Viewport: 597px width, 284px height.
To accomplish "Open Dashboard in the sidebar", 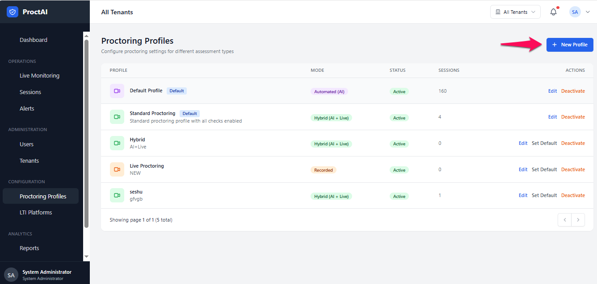I will (x=34, y=40).
